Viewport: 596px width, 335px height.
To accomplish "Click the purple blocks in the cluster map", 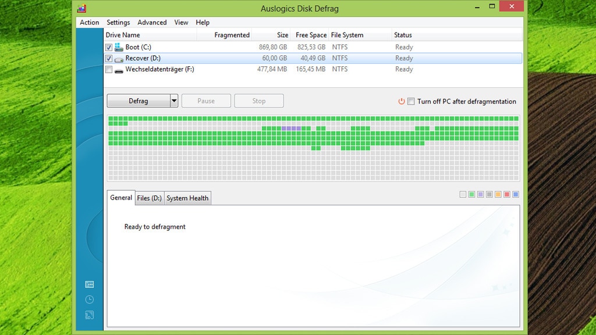I will [x=291, y=129].
